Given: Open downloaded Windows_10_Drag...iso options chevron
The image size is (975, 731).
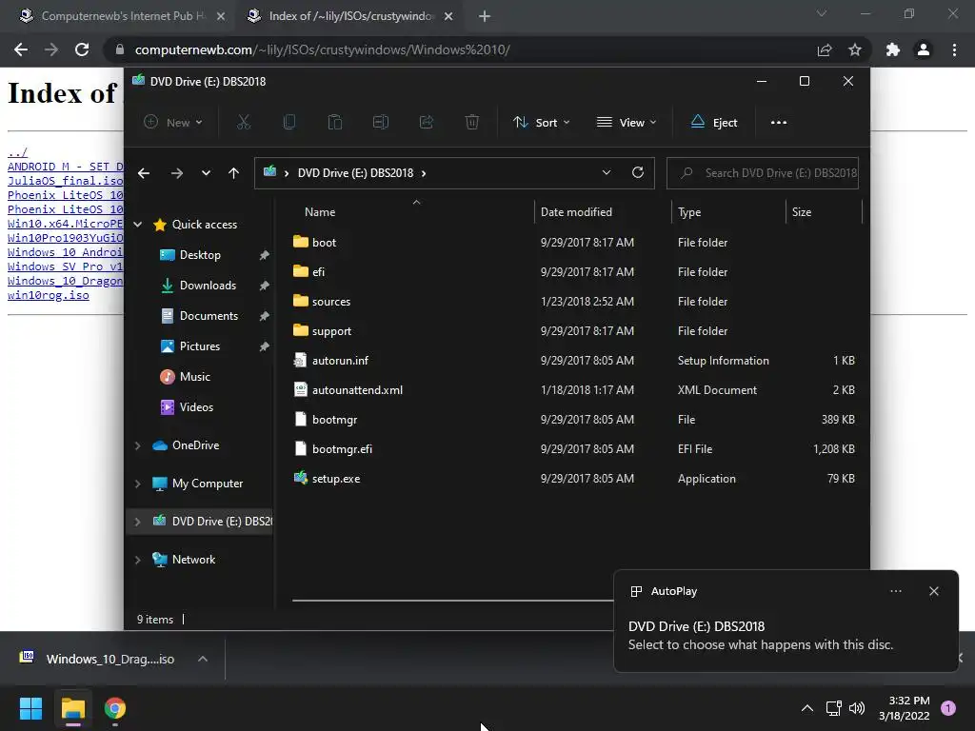Looking at the screenshot, I should click(203, 659).
